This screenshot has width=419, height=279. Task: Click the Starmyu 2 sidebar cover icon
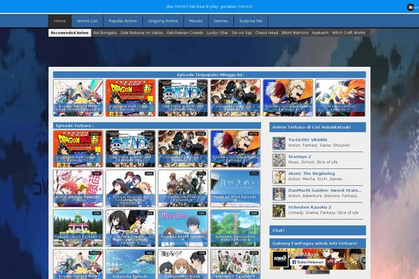click(x=279, y=160)
